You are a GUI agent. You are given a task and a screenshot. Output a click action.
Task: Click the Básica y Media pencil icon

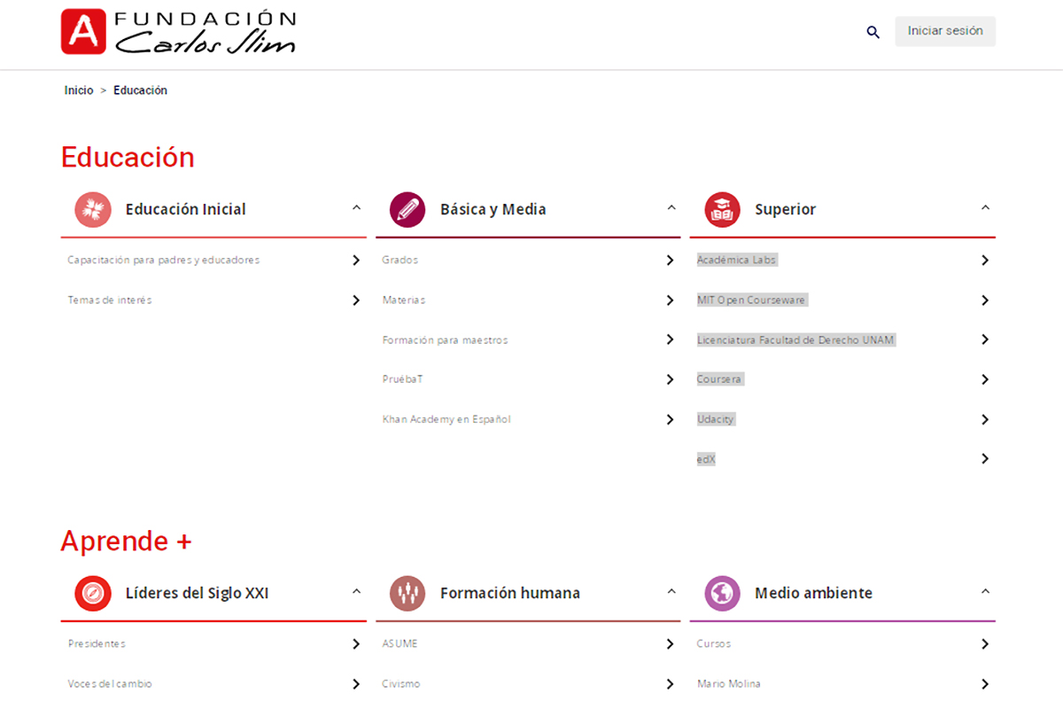[x=407, y=210]
